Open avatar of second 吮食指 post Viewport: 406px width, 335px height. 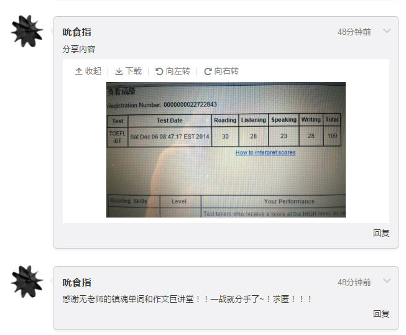coord(27,282)
